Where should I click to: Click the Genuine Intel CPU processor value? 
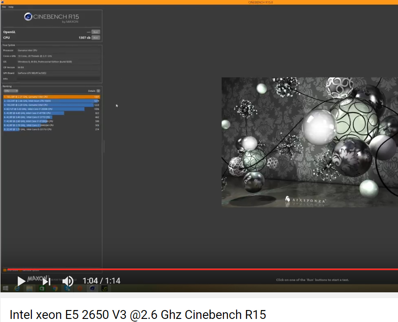pyautogui.click(x=27, y=50)
